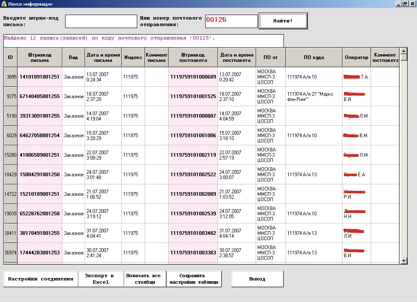Select the row header for ID 28411
This screenshot has height=302, width=417.
[11, 233]
